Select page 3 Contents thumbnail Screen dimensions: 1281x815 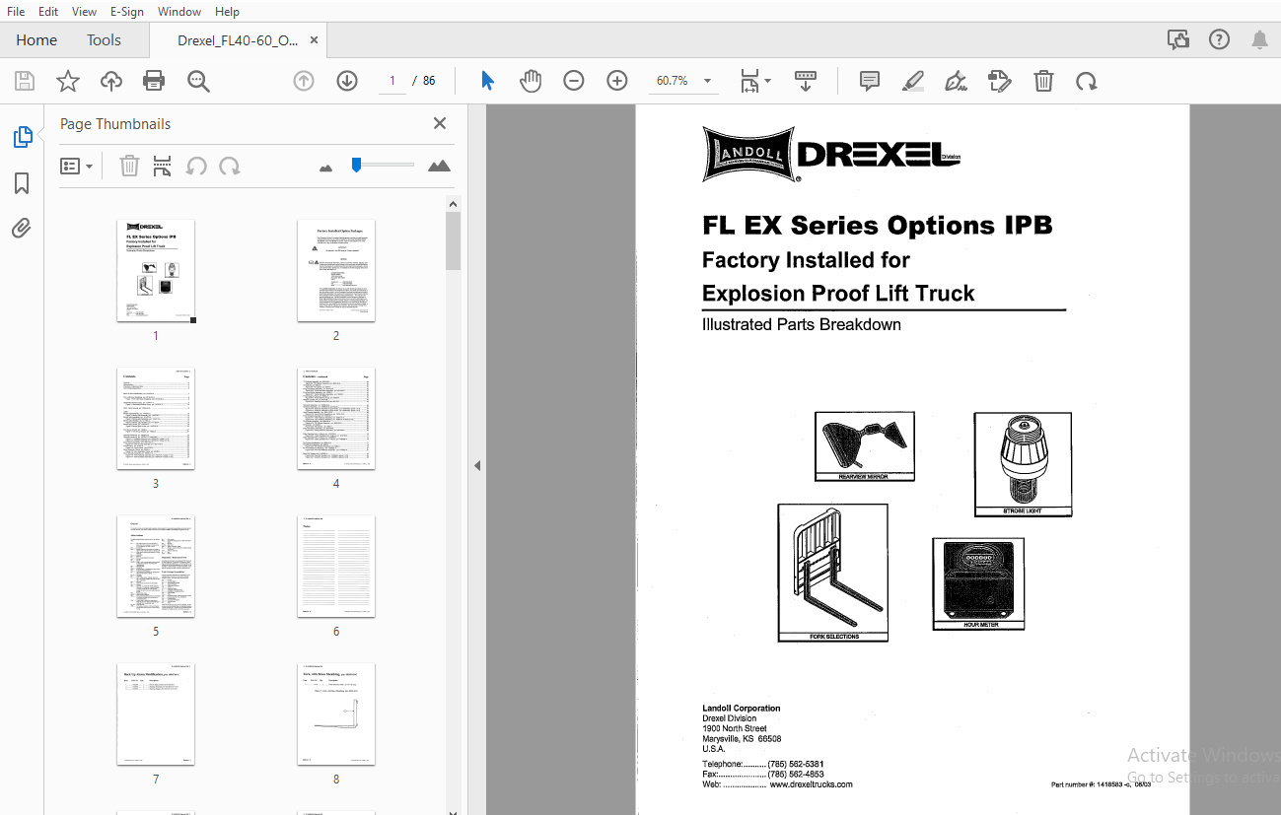pos(156,419)
